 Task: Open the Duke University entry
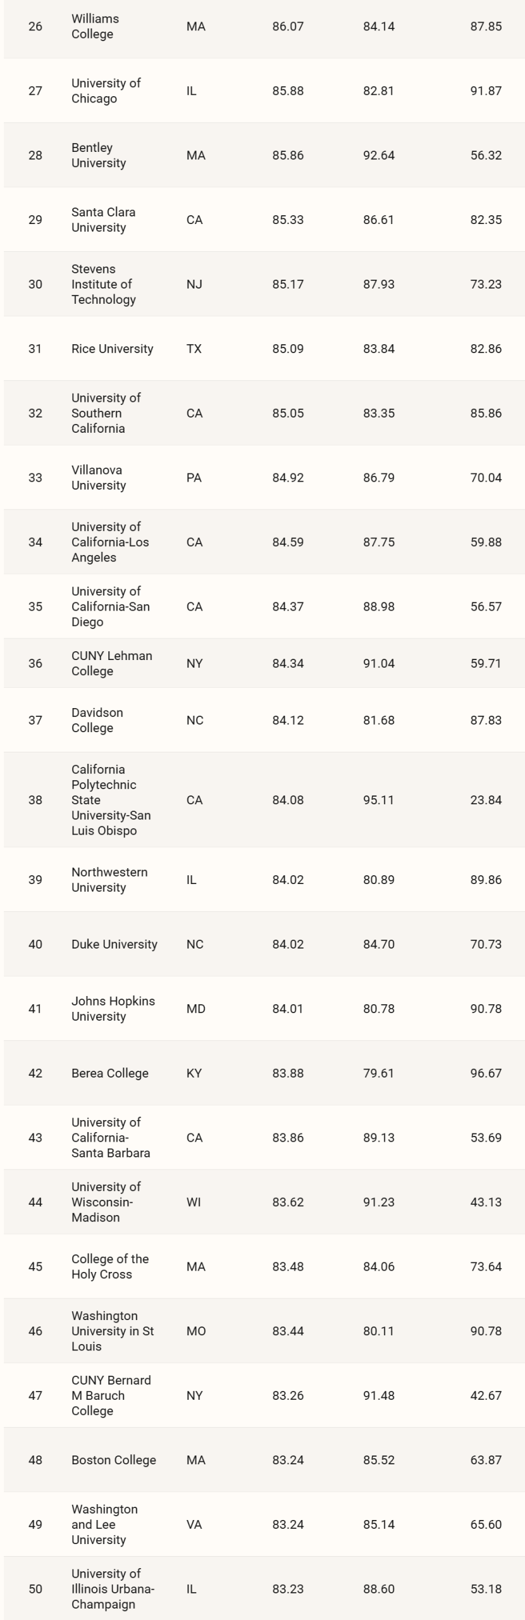(114, 944)
